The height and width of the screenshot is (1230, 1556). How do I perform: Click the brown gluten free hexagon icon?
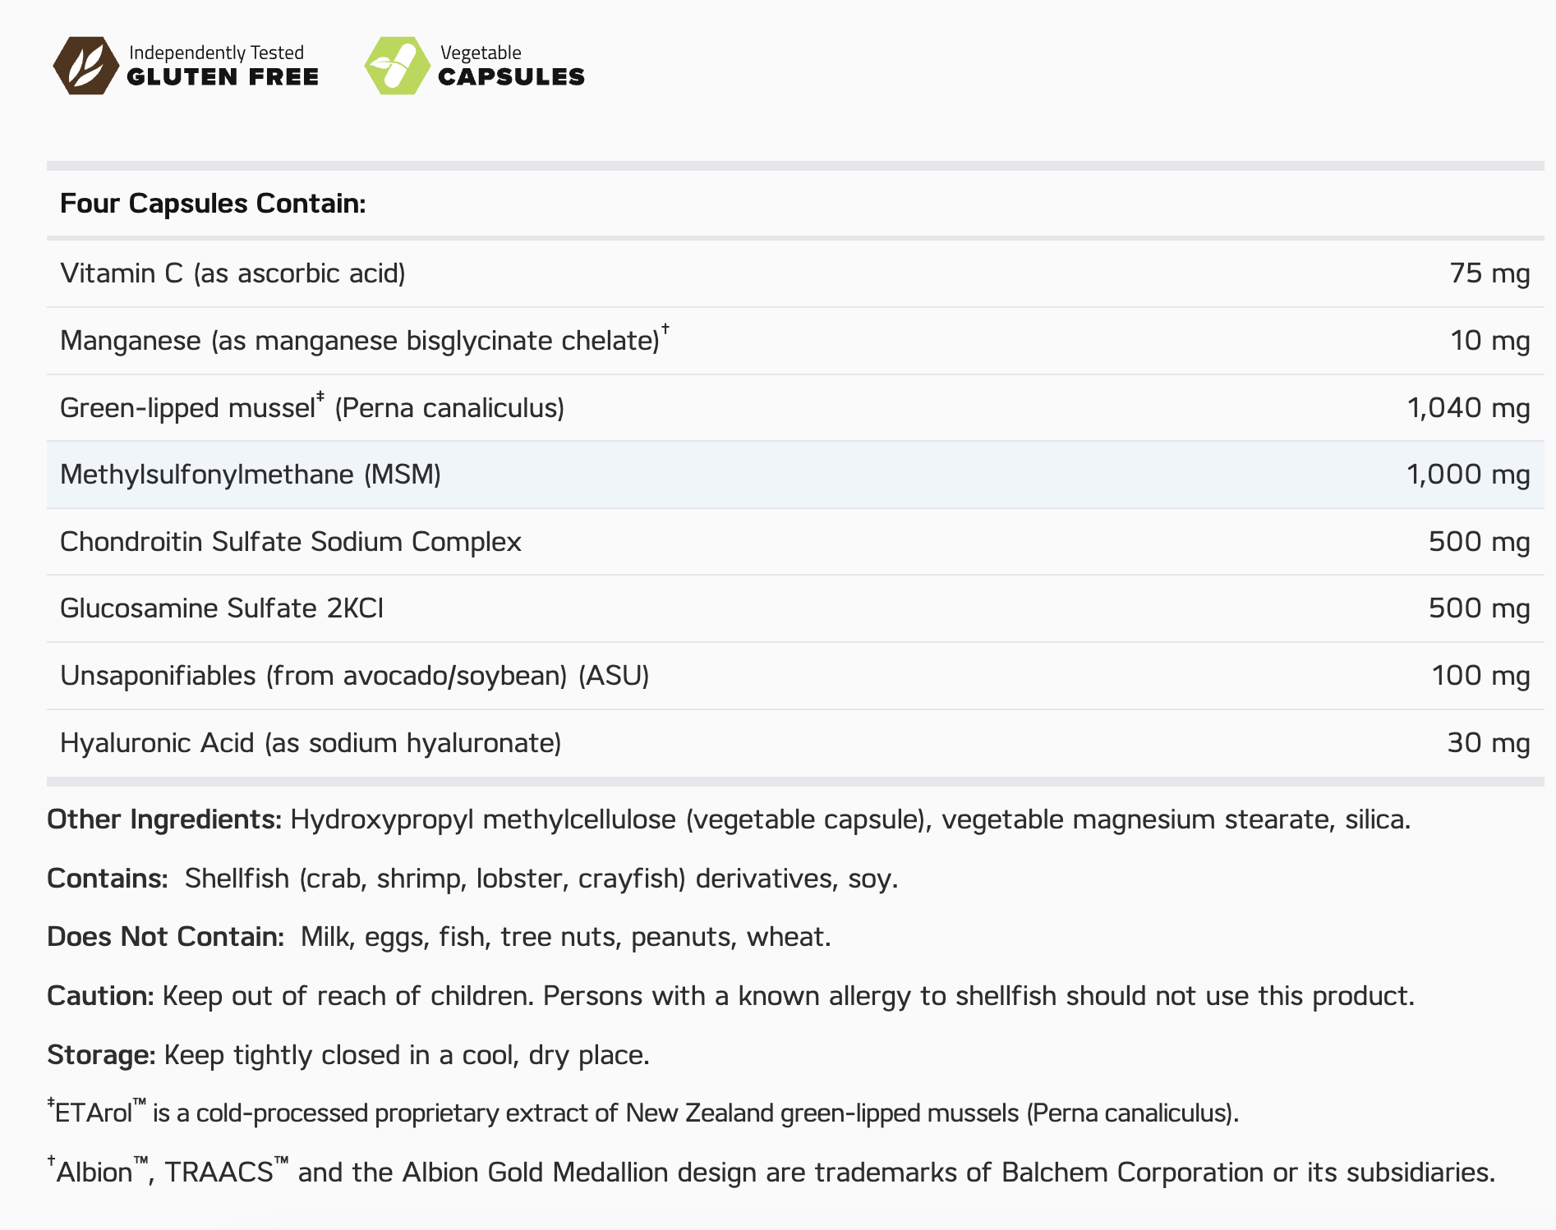[85, 66]
